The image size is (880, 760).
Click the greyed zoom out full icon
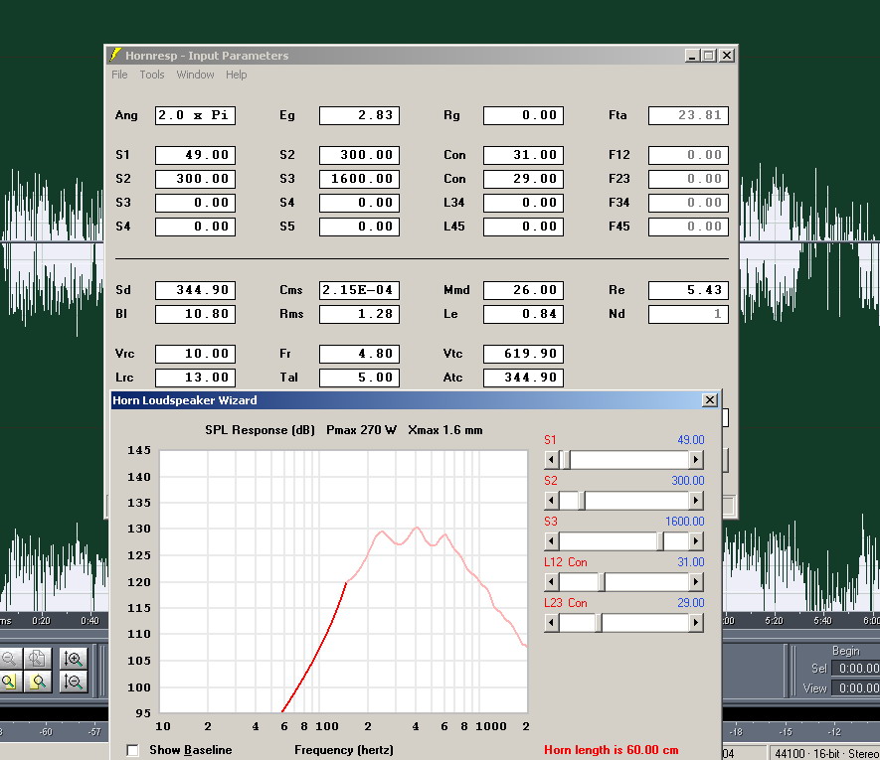click(38, 658)
